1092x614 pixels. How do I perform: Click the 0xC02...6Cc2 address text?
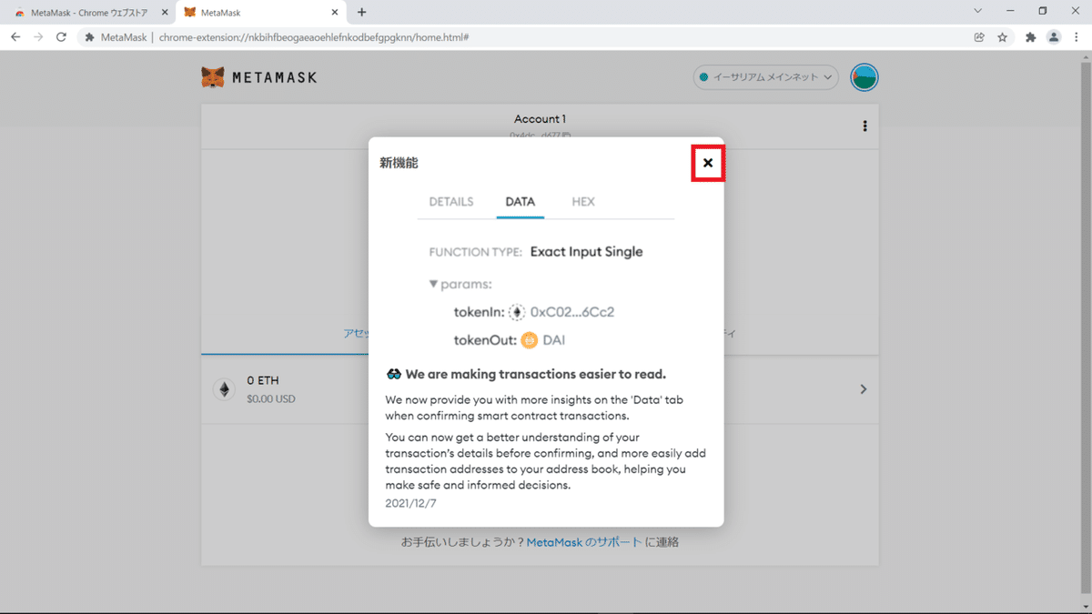click(x=572, y=312)
